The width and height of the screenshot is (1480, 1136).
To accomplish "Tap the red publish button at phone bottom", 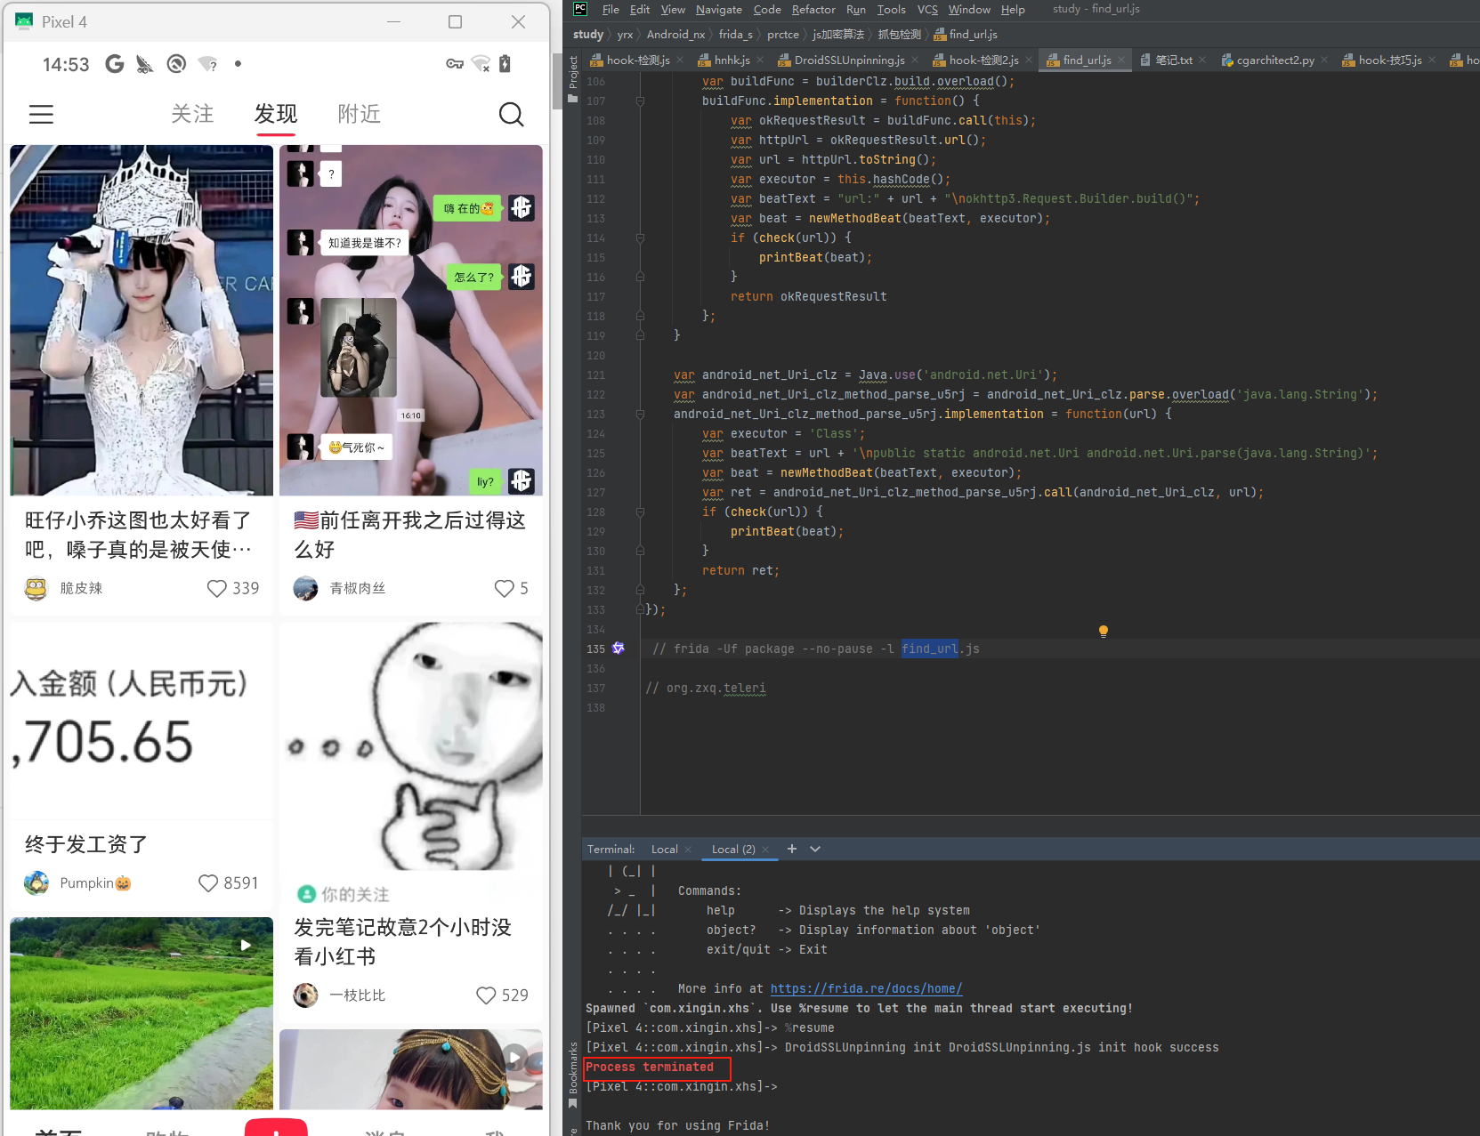I will pyautogui.click(x=276, y=1128).
